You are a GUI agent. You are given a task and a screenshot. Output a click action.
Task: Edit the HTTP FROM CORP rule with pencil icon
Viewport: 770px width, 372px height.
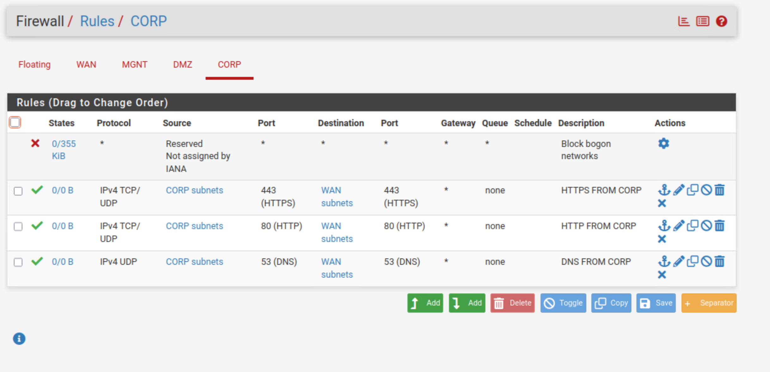pyautogui.click(x=678, y=226)
